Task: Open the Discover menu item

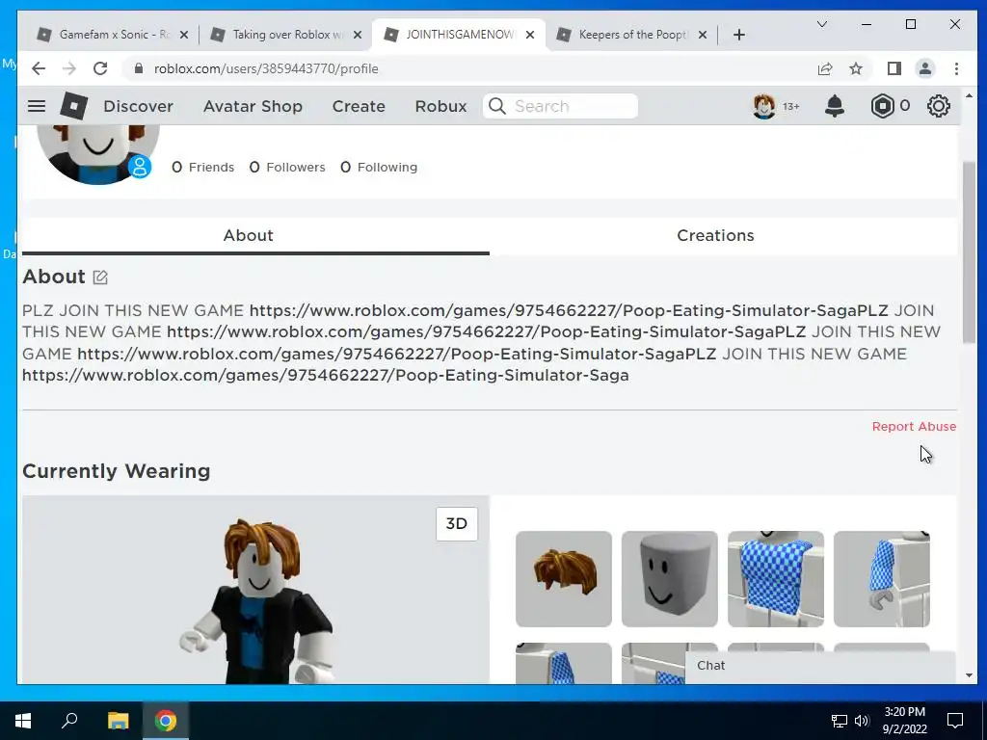Action: (x=139, y=106)
